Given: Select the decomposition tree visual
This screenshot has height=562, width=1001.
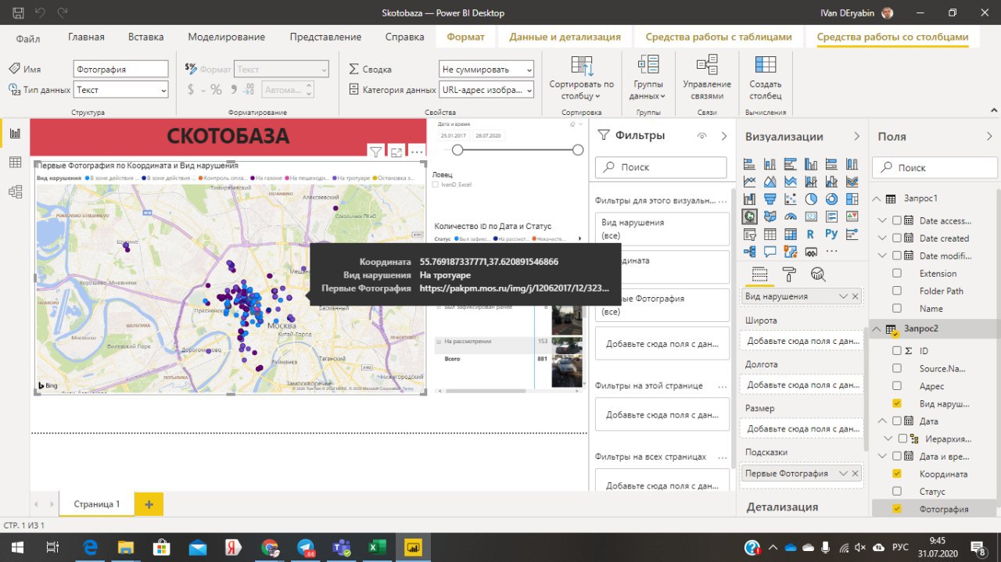Looking at the screenshot, I should [x=750, y=252].
